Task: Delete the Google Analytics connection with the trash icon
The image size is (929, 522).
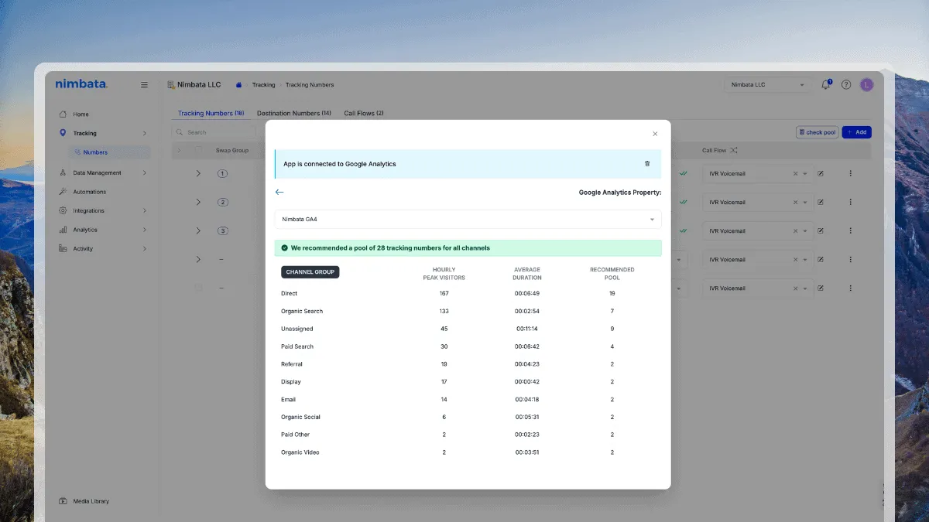Action: (x=647, y=164)
